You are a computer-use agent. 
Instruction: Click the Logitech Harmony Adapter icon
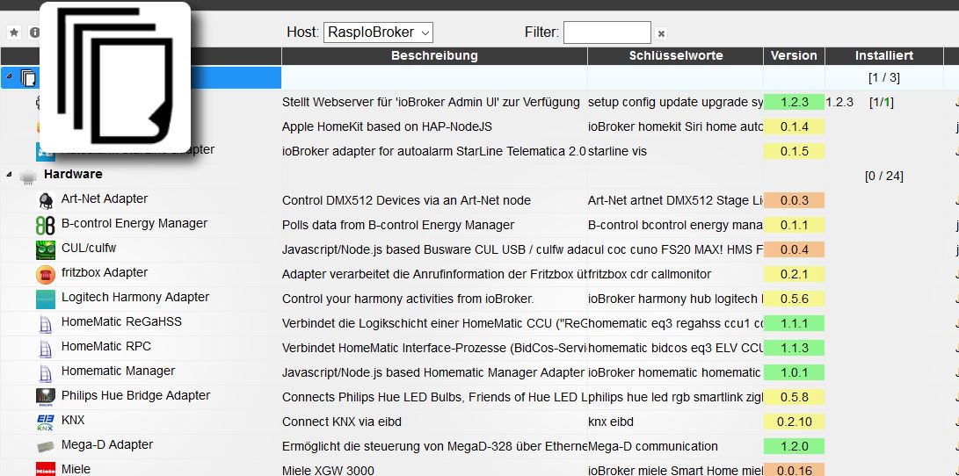45,299
